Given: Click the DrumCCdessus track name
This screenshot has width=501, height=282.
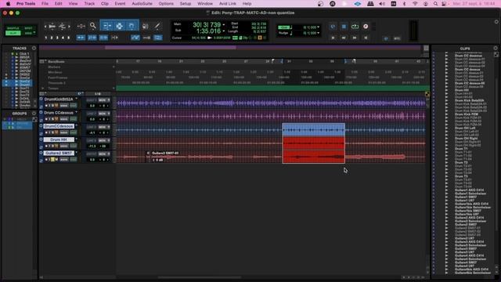Looking at the screenshot, I should [59, 126].
